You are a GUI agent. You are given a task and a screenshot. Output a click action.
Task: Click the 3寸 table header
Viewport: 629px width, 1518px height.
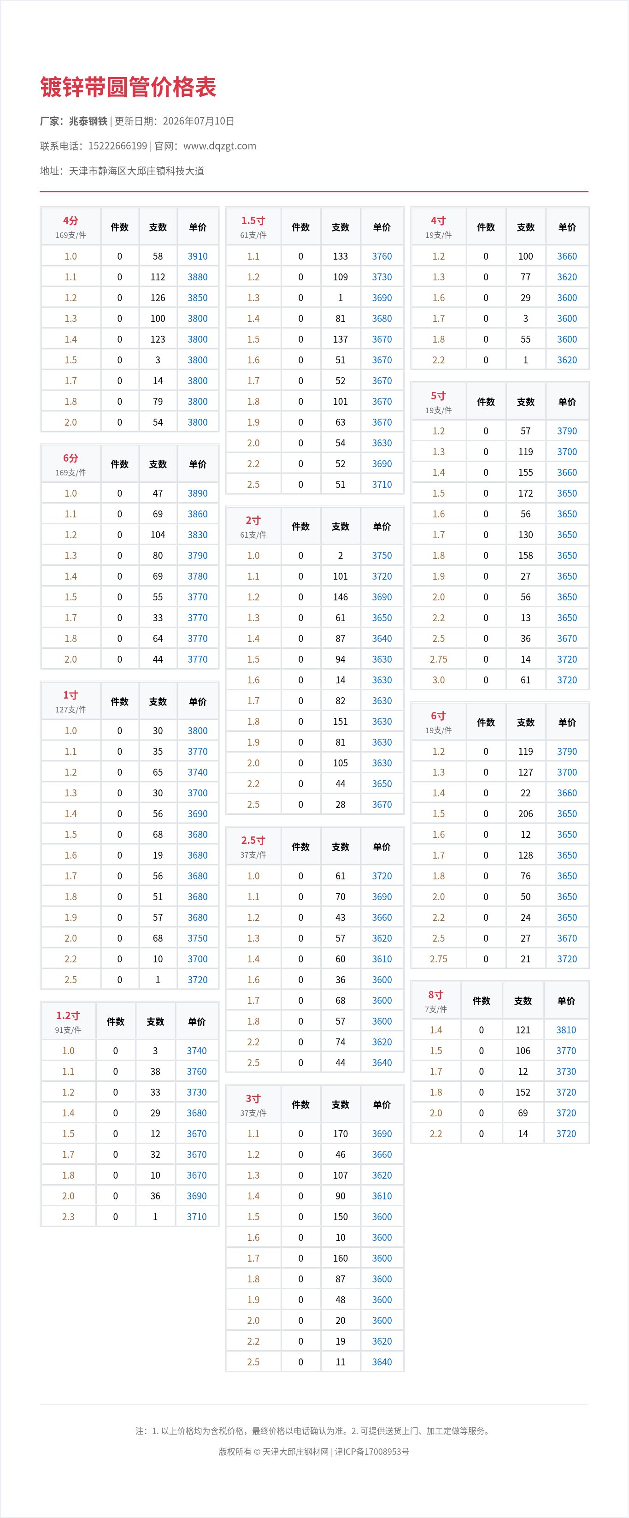pyautogui.click(x=253, y=1104)
